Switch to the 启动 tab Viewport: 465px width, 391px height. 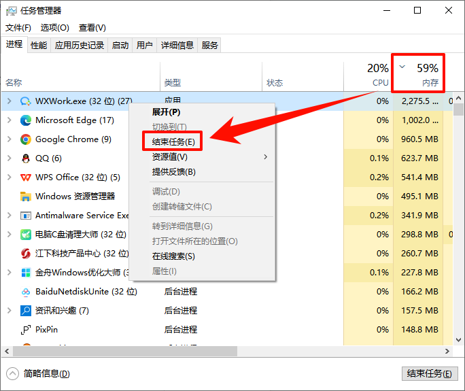[x=120, y=46]
